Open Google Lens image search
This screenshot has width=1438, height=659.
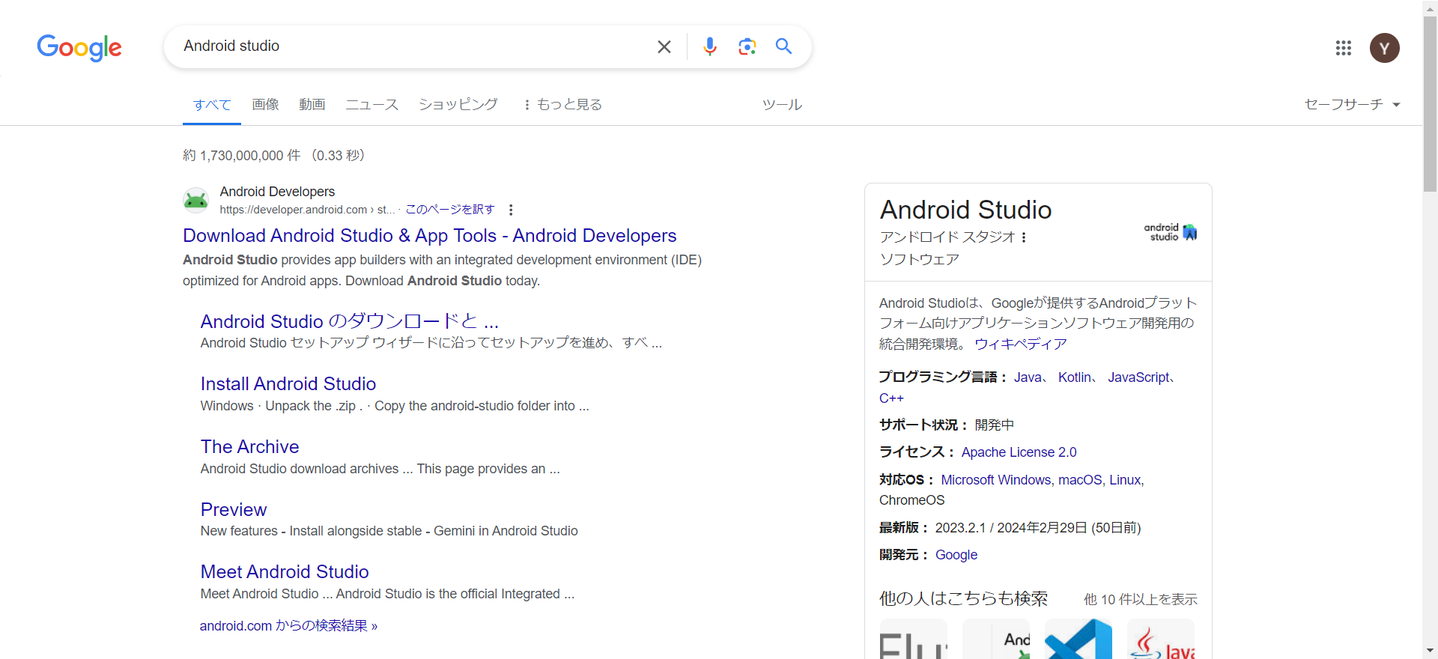point(747,47)
